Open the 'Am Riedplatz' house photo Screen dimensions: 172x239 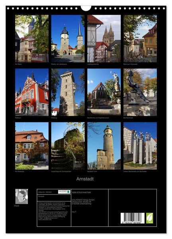(32, 146)
